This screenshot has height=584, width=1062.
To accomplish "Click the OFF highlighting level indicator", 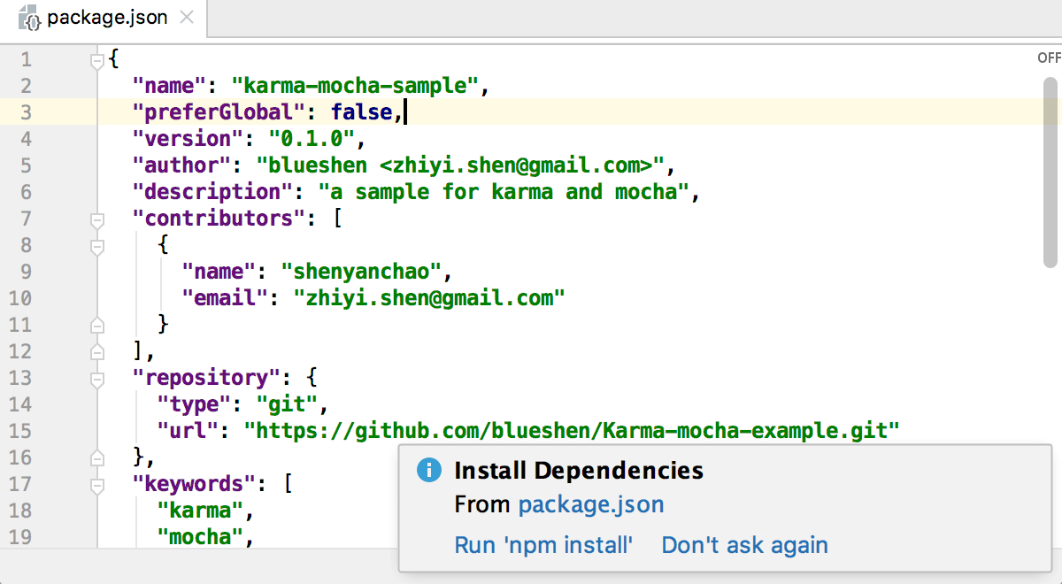I will click(x=1049, y=58).
